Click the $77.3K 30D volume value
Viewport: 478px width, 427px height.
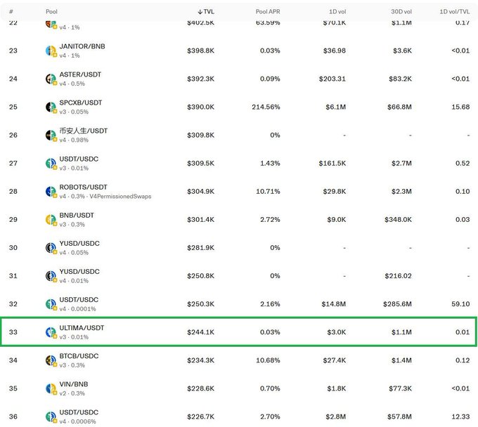click(400, 388)
